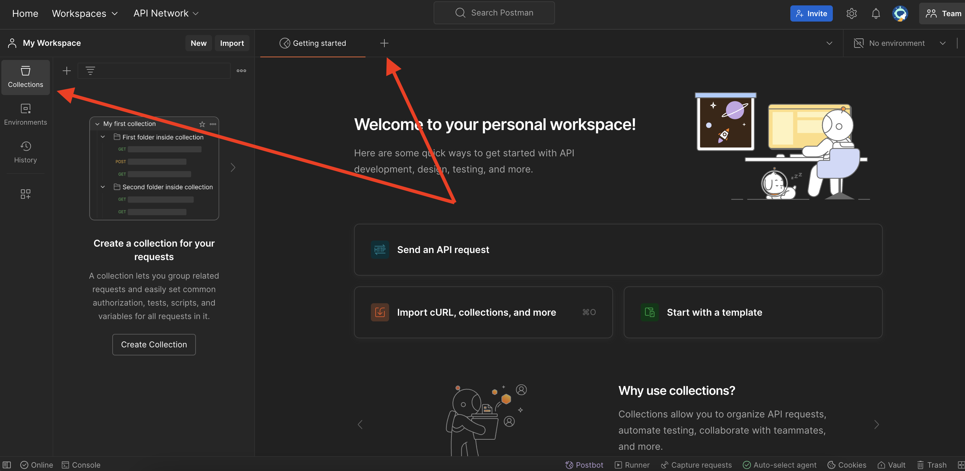The width and height of the screenshot is (965, 471).
Task: Click the New button
Action: click(x=199, y=43)
